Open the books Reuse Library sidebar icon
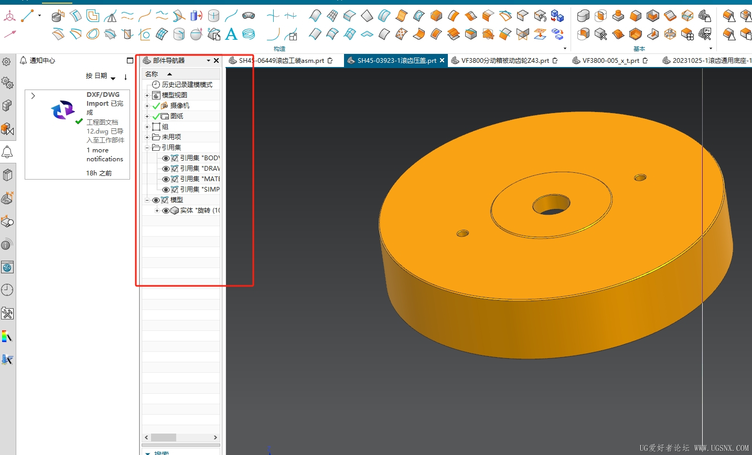752x455 pixels. (x=7, y=175)
